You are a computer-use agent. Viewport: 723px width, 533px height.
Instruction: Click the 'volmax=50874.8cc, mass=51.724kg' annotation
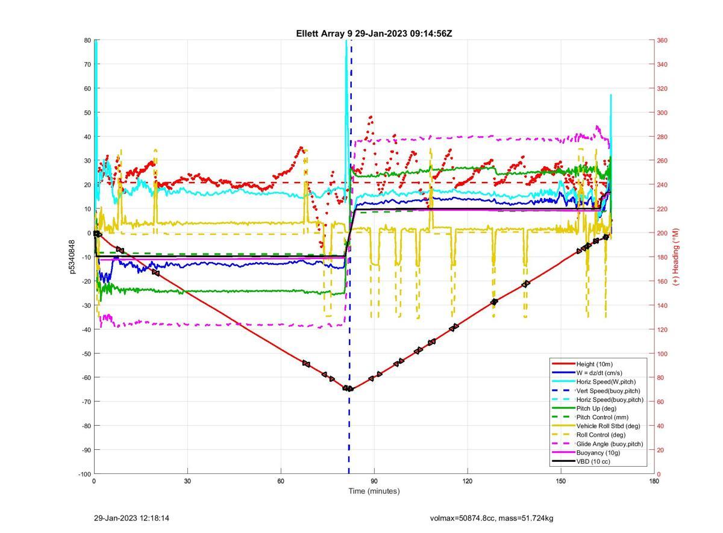tap(492, 518)
